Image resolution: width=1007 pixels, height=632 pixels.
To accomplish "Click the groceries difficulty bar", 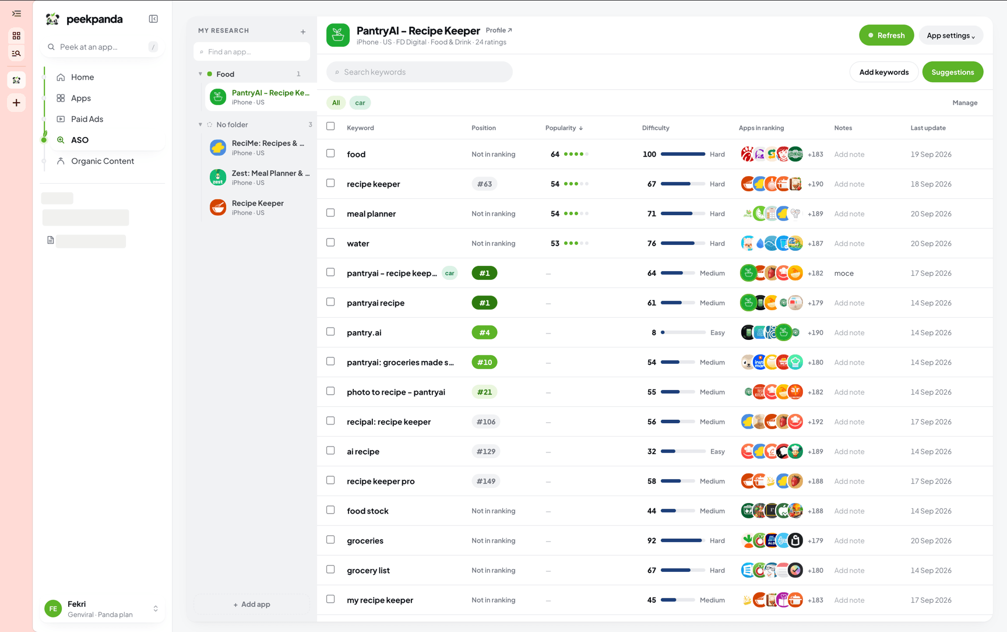I will coord(683,540).
